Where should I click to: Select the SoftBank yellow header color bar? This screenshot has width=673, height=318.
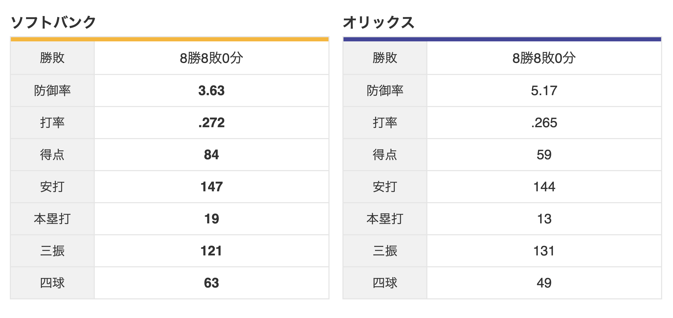click(170, 39)
